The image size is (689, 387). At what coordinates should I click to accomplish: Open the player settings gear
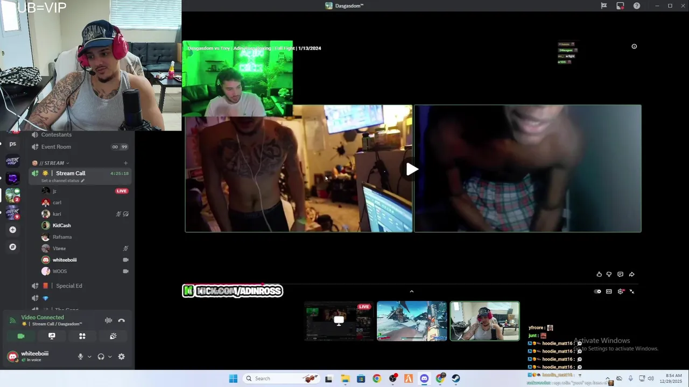621,291
